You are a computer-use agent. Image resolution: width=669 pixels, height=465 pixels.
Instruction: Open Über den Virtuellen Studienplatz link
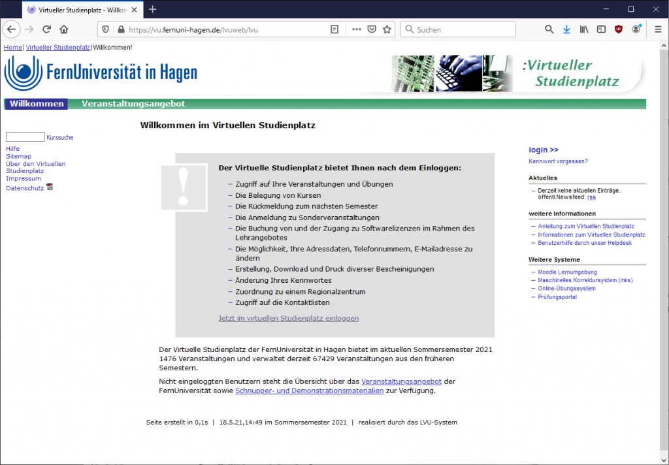point(36,167)
